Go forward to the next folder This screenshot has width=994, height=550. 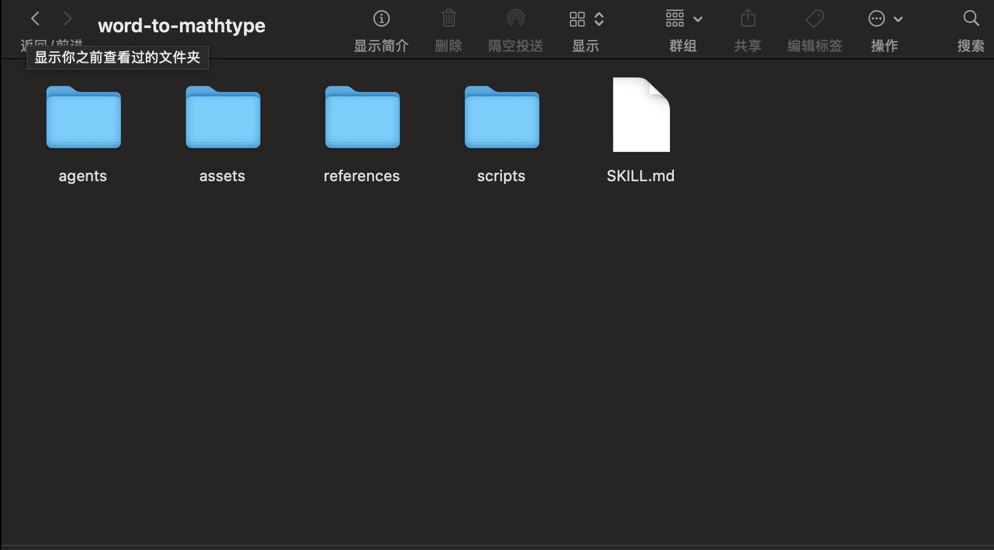click(68, 19)
